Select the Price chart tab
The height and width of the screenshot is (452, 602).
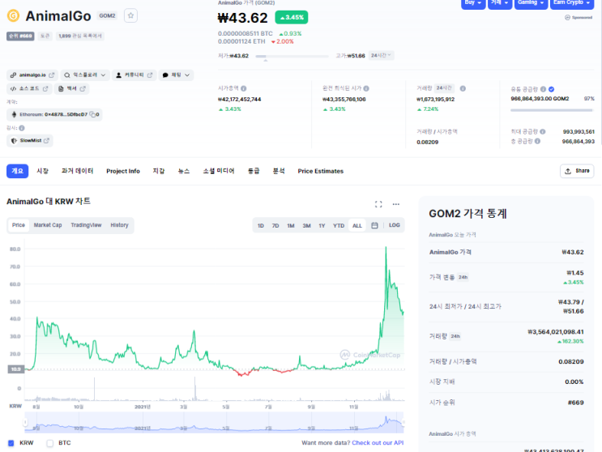pyautogui.click(x=19, y=225)
